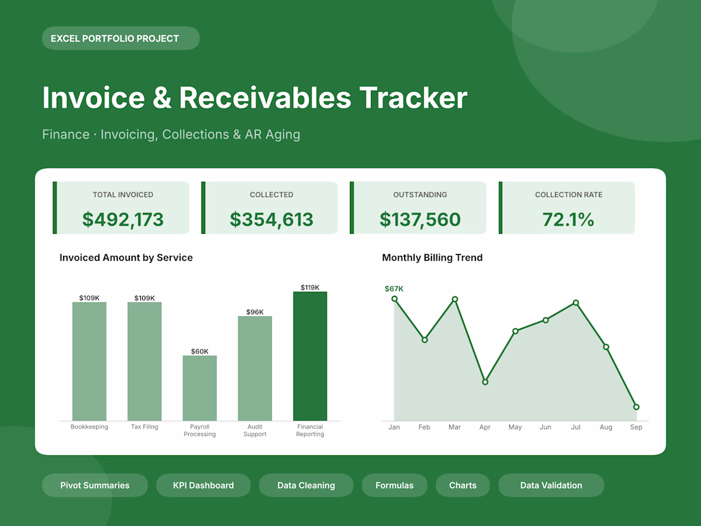
Task: Click the dark green Financial Reporting bar
Action: 310,356
